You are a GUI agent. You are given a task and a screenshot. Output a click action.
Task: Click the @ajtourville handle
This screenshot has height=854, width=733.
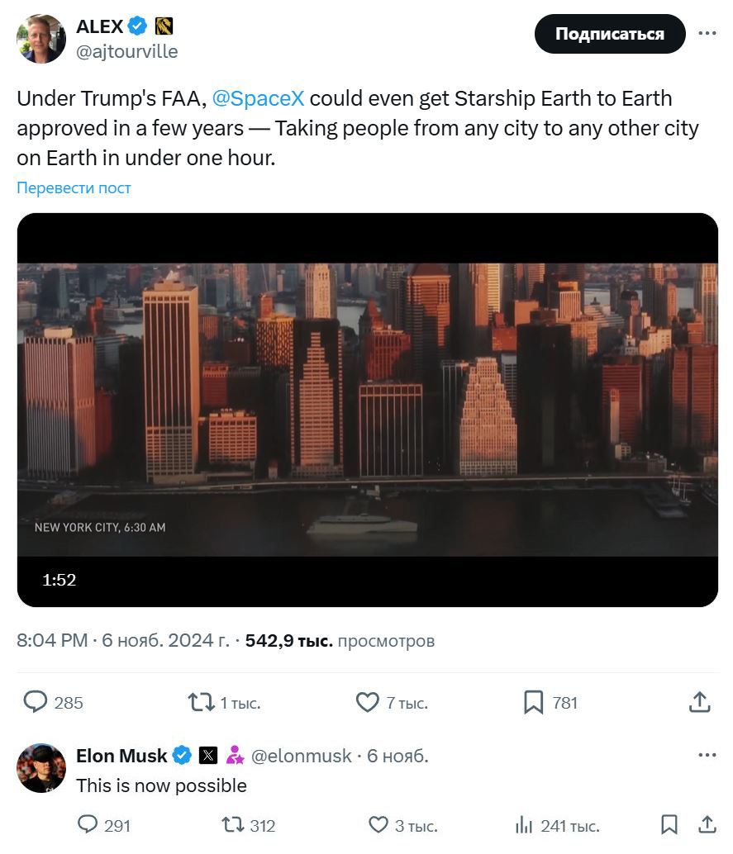tap(126, 51)
